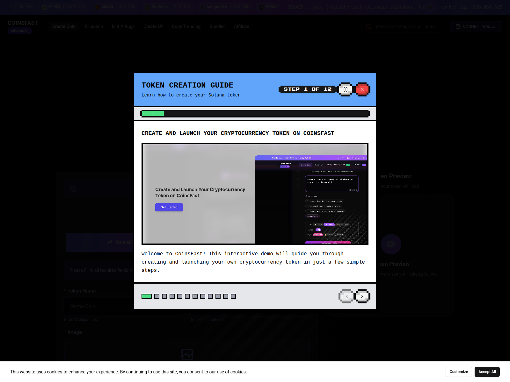
Task: Click the demo screenshot thumbnail
Action: pos(255,194)
